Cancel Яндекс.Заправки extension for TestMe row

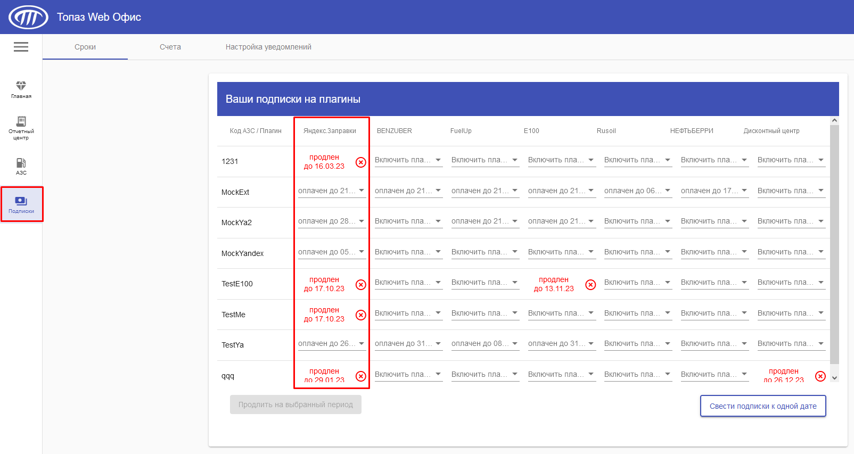point(361,315)
